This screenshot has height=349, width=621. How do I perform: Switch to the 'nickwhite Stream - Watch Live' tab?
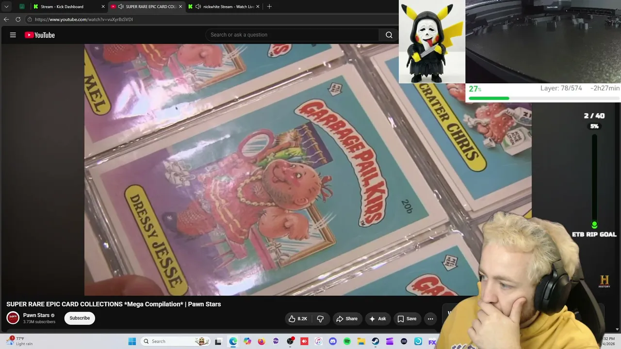tap(224, 6)
